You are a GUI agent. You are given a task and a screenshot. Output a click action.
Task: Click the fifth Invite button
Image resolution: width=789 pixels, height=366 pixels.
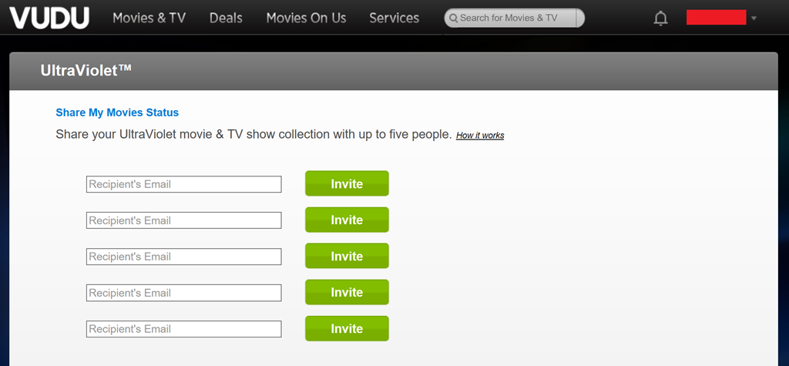click(347, 328)
